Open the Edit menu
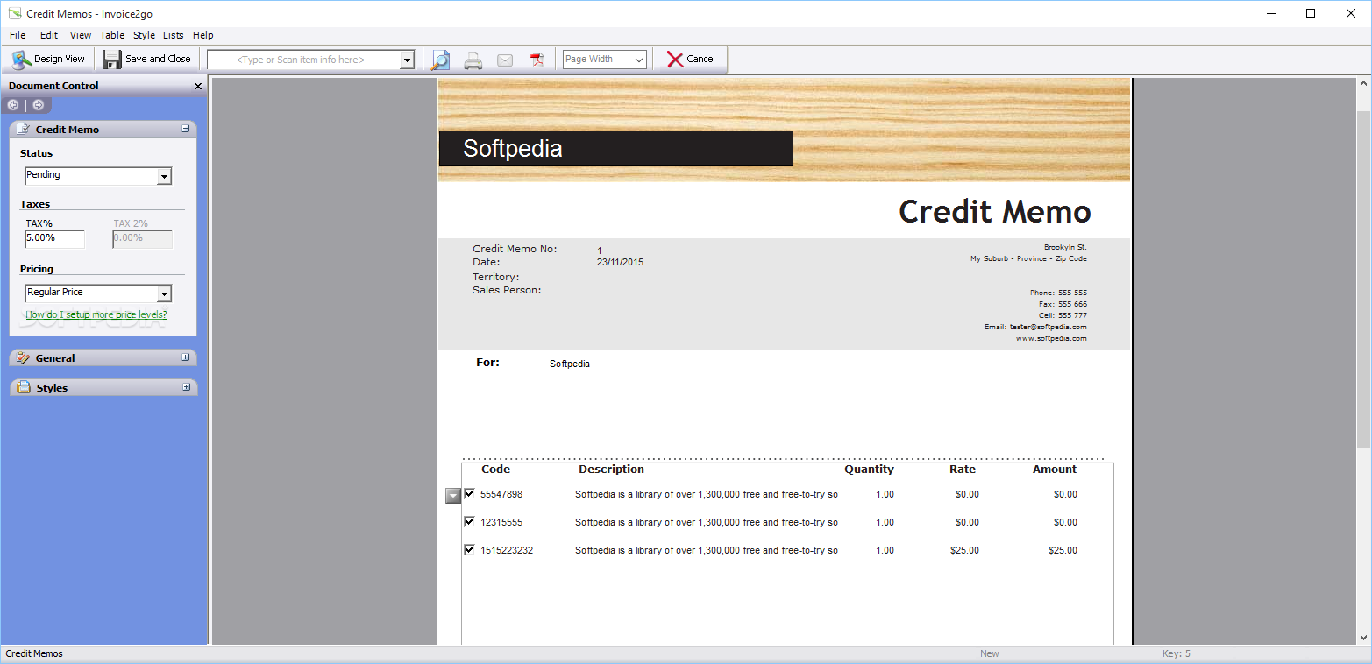The width and height of the screenshot is (1372, 664). [49, 35]
